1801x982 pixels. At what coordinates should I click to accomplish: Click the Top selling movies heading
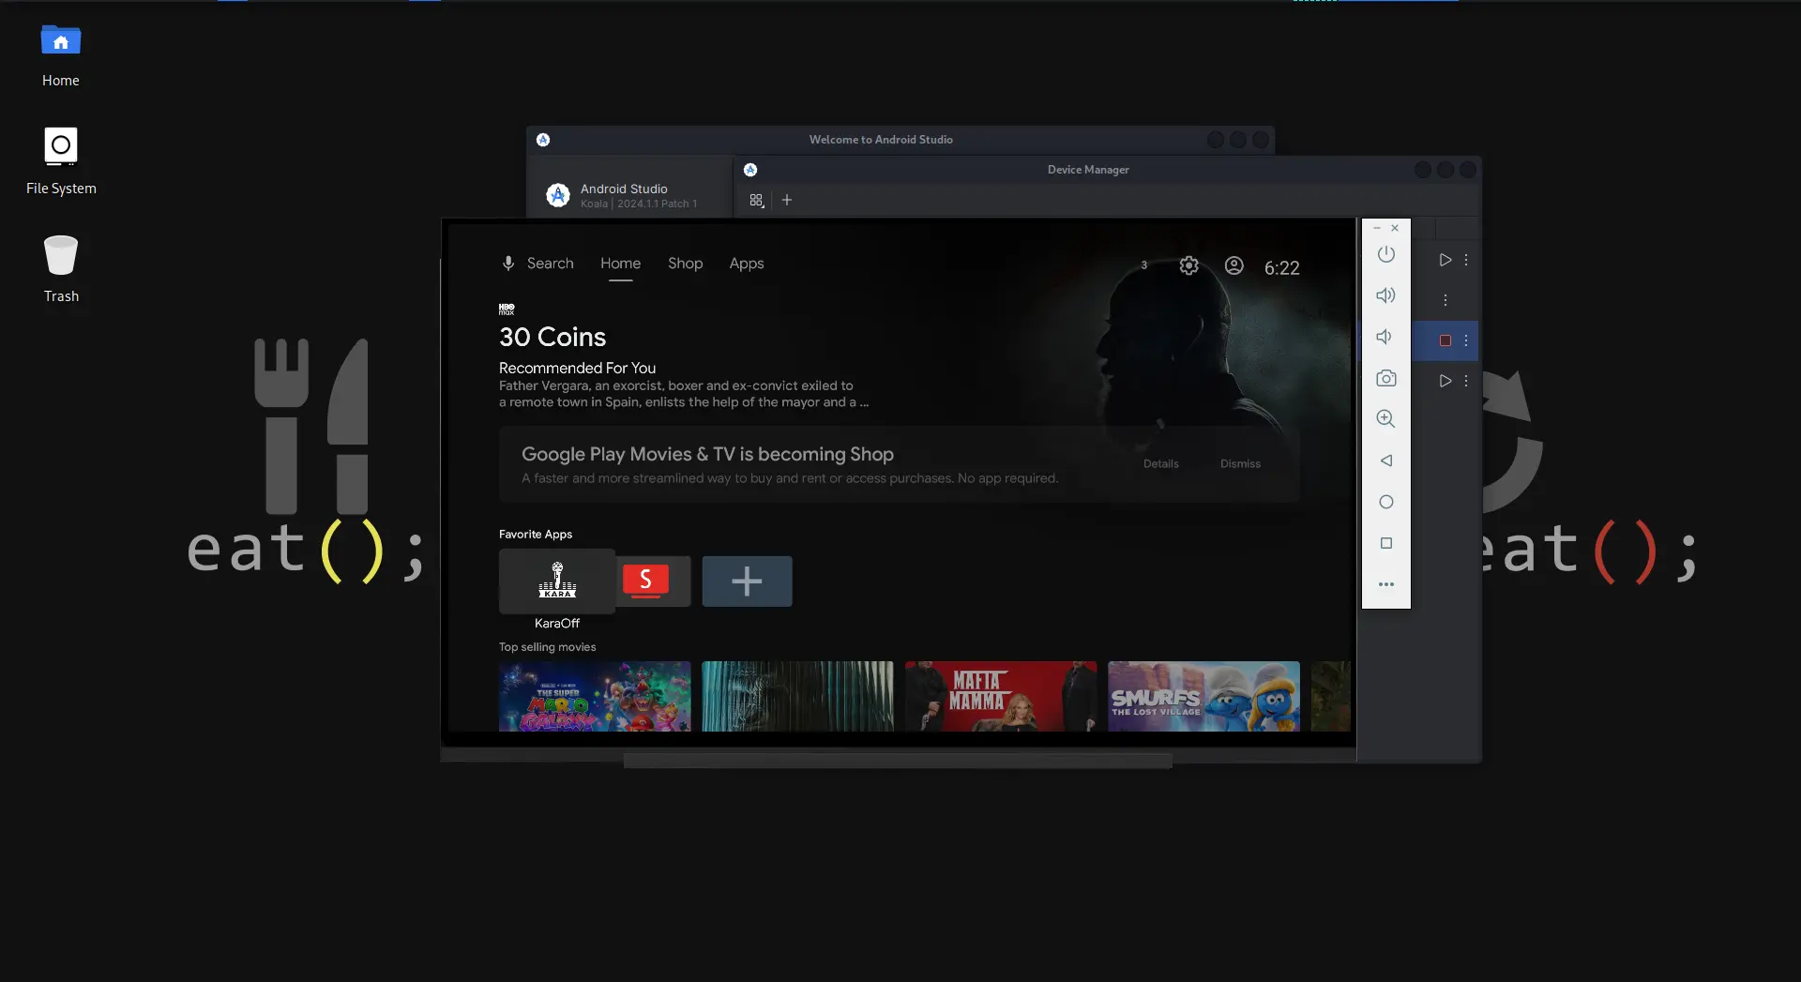tap(548, 647)
